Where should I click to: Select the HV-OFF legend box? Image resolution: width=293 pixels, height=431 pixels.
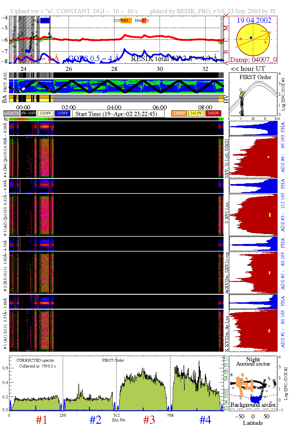click(x=28, y=113)
